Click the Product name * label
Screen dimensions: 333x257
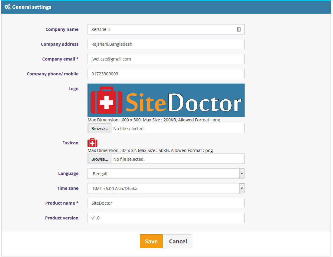pos(62,203)
